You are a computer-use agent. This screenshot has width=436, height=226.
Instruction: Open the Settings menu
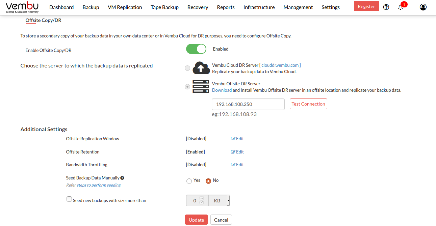(x=331, y=7)
